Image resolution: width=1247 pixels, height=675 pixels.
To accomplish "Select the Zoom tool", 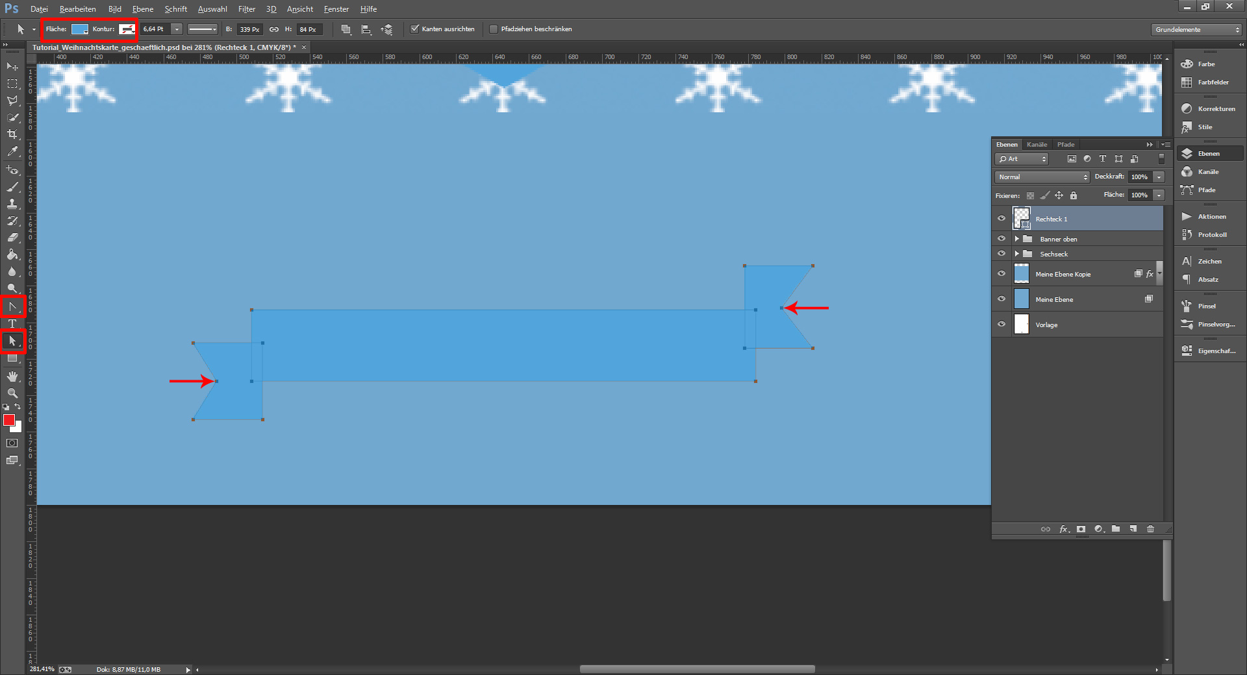I will (x=12, y=393).
